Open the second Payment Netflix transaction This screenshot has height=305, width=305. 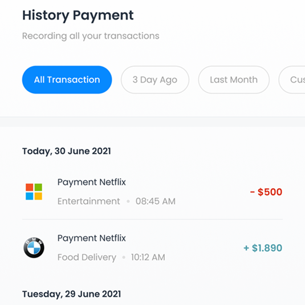click(153, 247)
